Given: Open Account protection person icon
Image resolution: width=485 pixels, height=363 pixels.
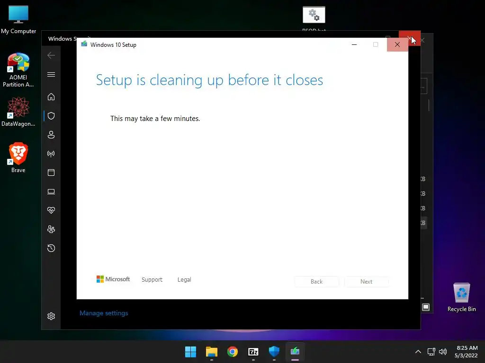Looking at the screenshot, I should click(x=51, y=135).
